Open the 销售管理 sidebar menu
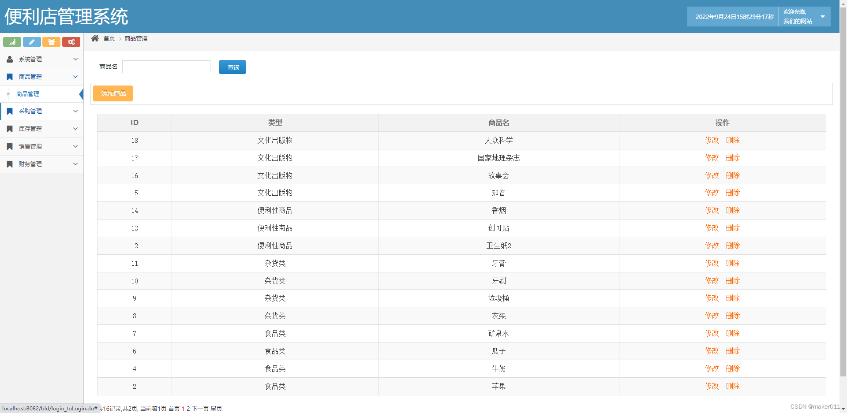 point(41,146)
